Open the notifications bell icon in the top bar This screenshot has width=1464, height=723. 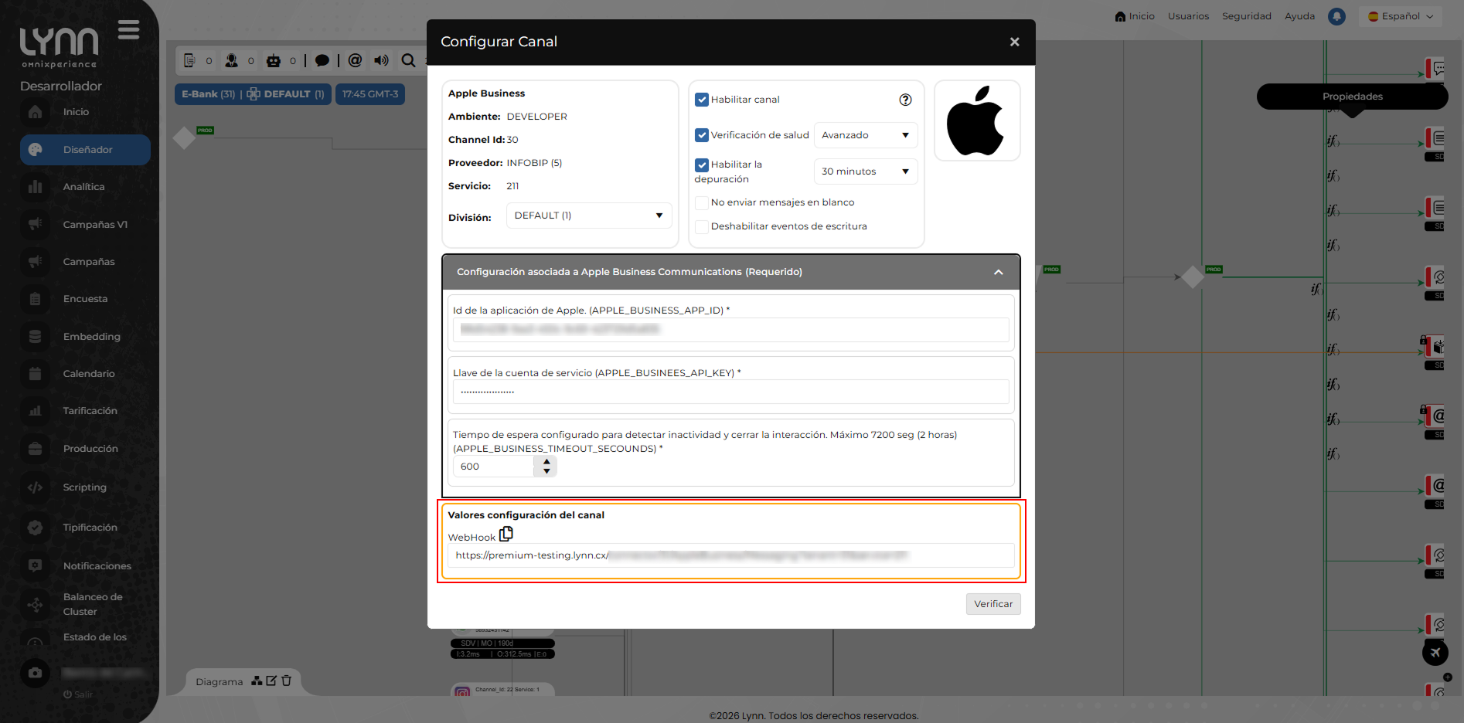1336,16
